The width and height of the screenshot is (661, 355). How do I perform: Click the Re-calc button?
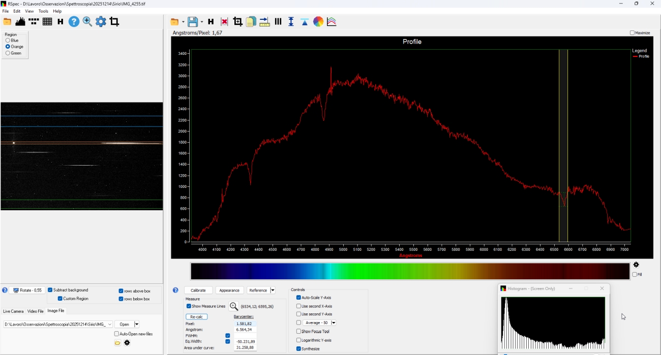point(196,316)
